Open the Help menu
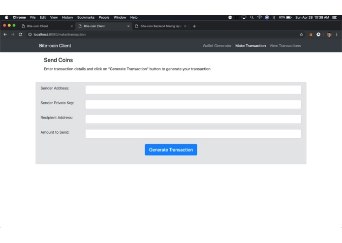 (134, 17)
